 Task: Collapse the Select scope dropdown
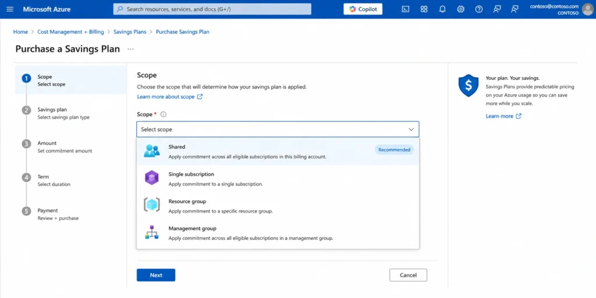(x=278, y=129)
